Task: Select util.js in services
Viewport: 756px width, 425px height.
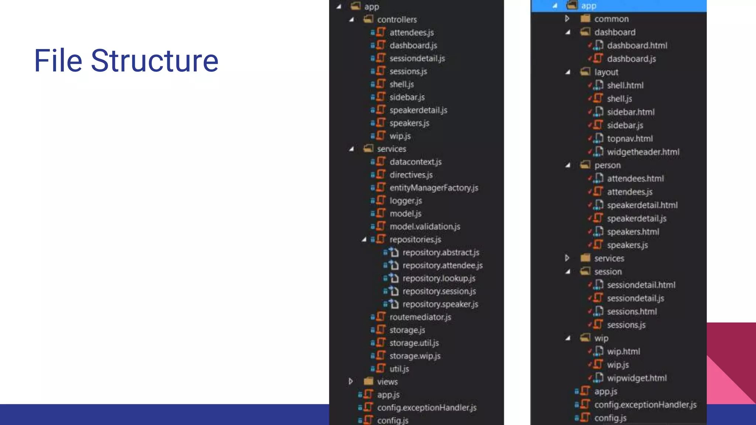Action: tap(399, 369)
